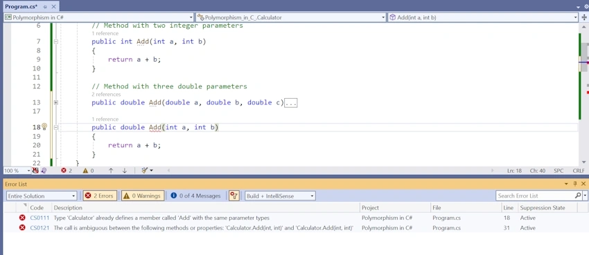Click the '1 reference' link above line 7
Viewport: 589px width, 255px height.
tap(105, 33)
